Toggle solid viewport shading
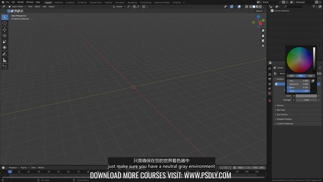The height and width of the screenshot is (182, 323). coord(254,7)
